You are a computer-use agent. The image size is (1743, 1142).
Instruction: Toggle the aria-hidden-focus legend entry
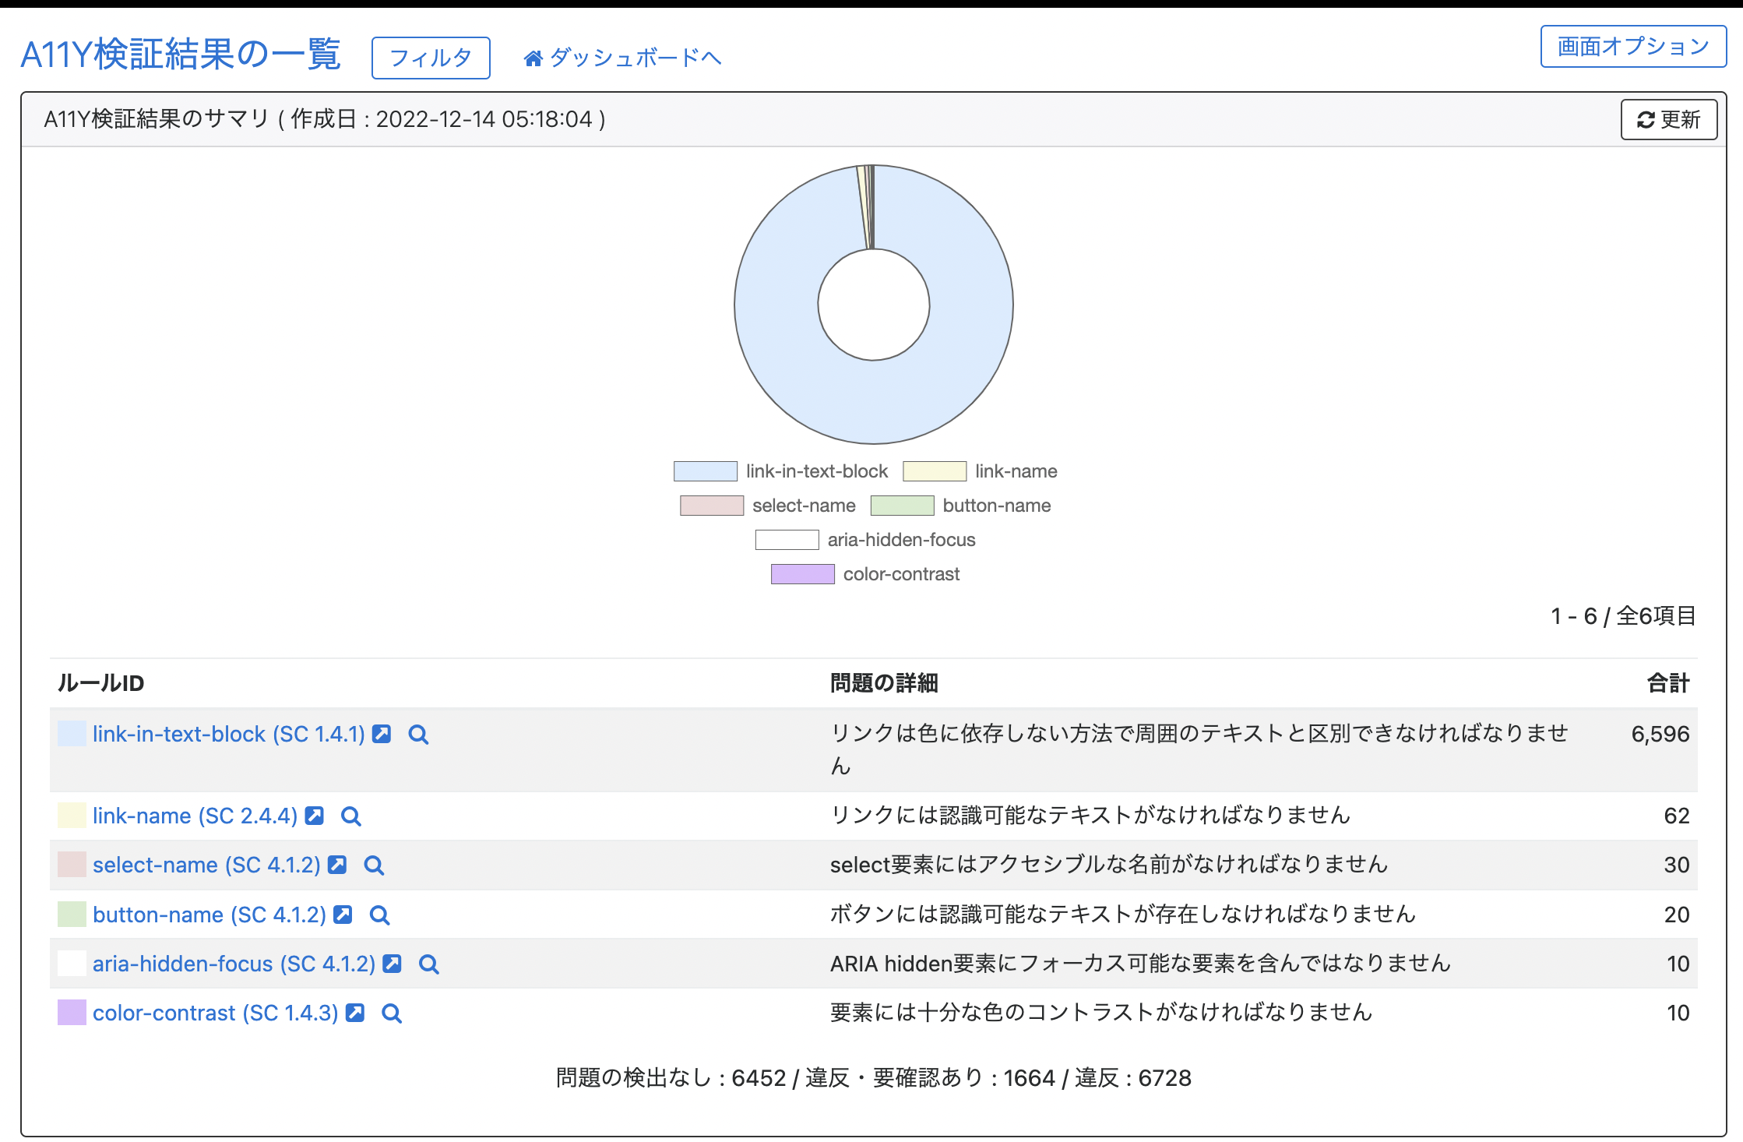787,539
